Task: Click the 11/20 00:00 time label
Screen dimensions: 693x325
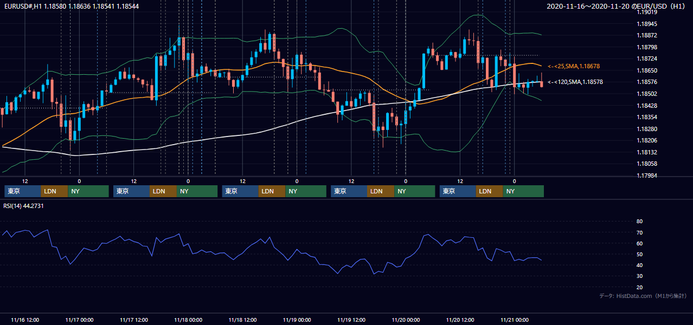Action: [406, 320]
